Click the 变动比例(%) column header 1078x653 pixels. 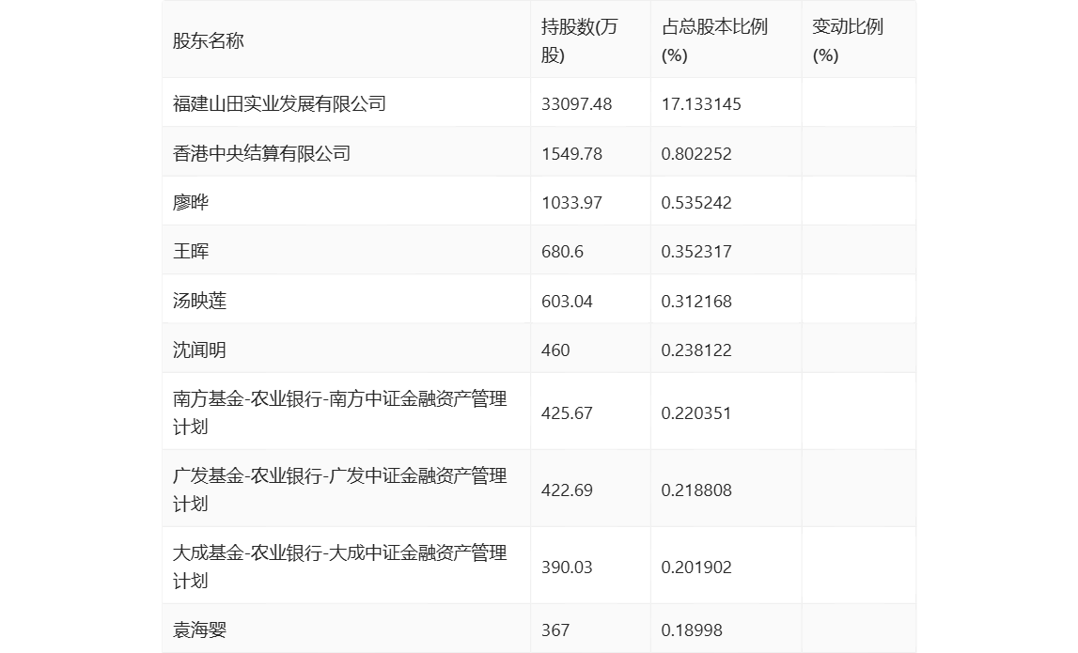point(848,41)
